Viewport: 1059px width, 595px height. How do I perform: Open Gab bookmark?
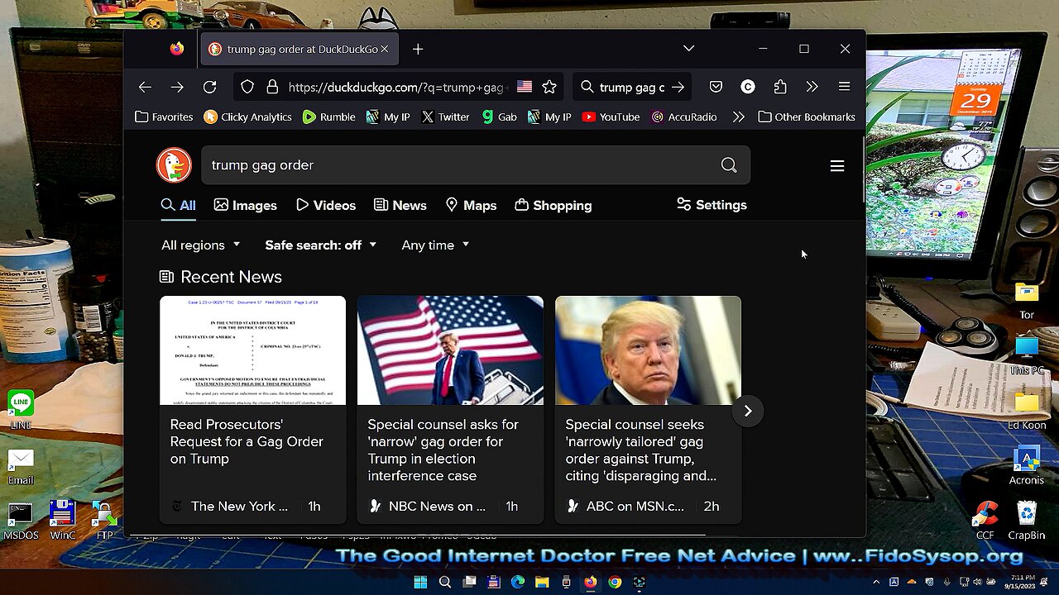point(500,117)
